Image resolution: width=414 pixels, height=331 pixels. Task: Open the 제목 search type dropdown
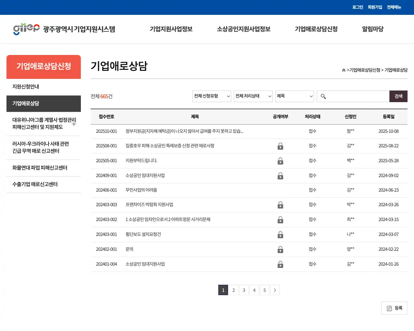294,96
